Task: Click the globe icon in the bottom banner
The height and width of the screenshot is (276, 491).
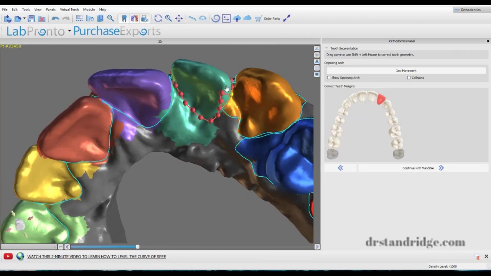Action: [20, 256]
